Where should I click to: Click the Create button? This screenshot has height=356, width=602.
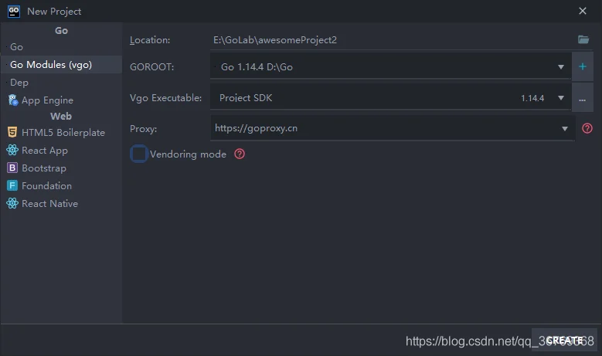[564, 340]
